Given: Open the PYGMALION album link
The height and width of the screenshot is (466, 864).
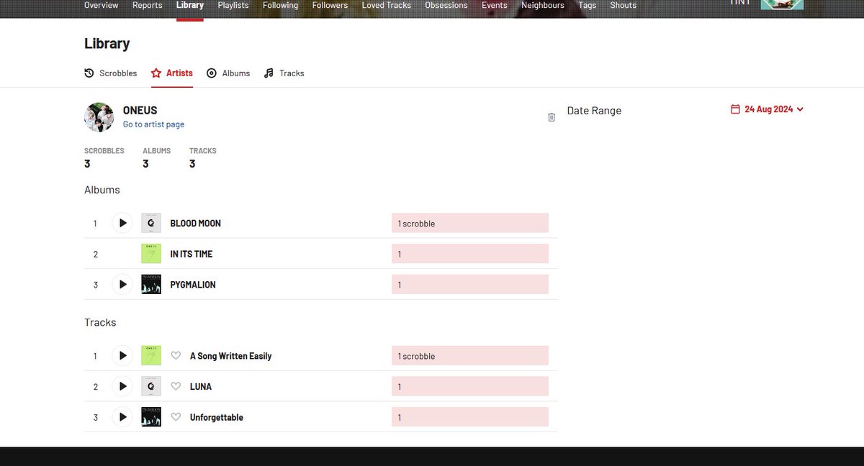Looking at the screenshot, I should click(x=193, y=285).
